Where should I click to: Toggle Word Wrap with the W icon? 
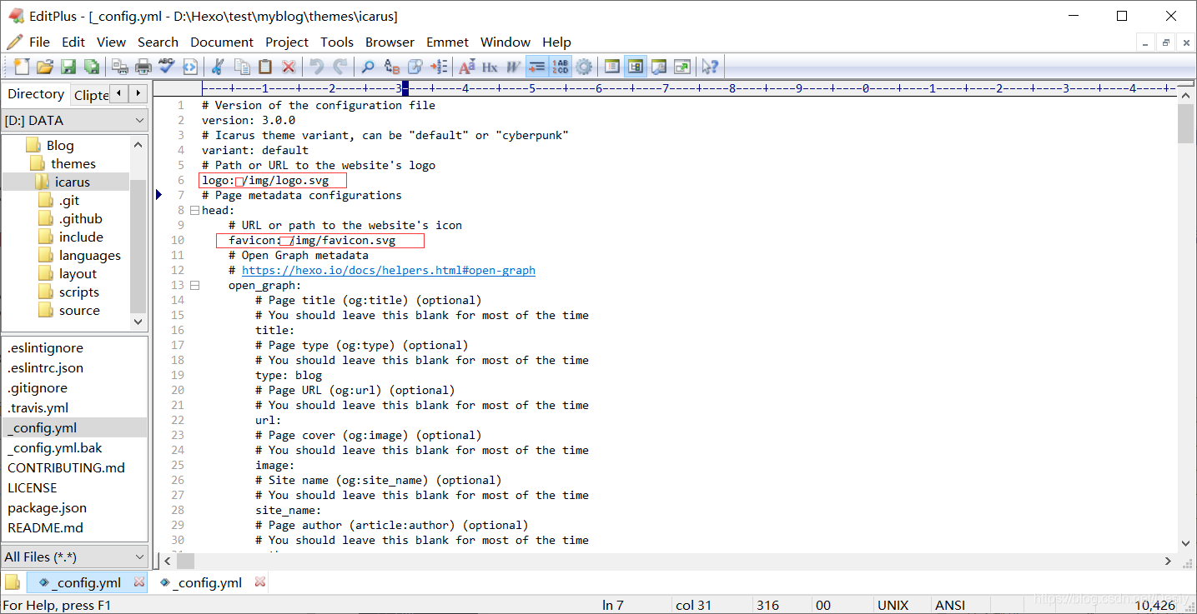click(513, 67)
